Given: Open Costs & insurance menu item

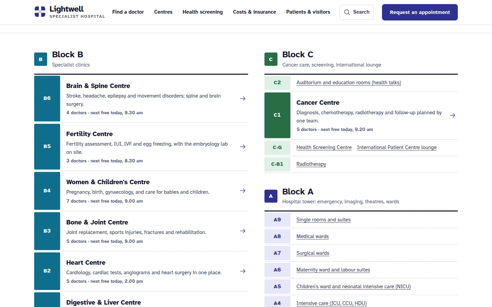Looking at the screenshot, I should (255, 12).
